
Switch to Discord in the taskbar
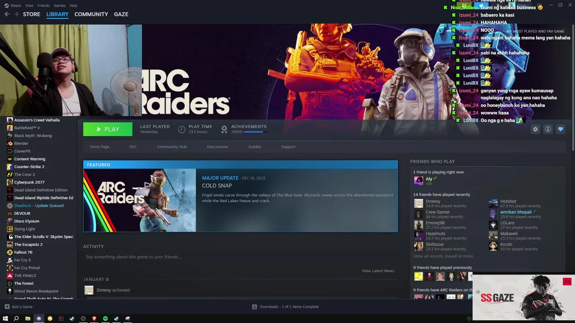[39, 319]
